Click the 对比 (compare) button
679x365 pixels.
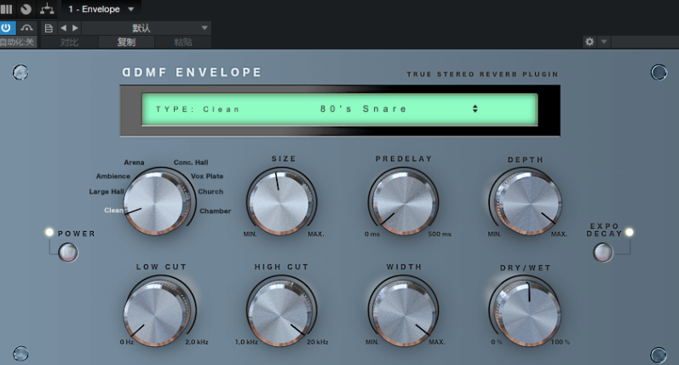coord(69,42)
